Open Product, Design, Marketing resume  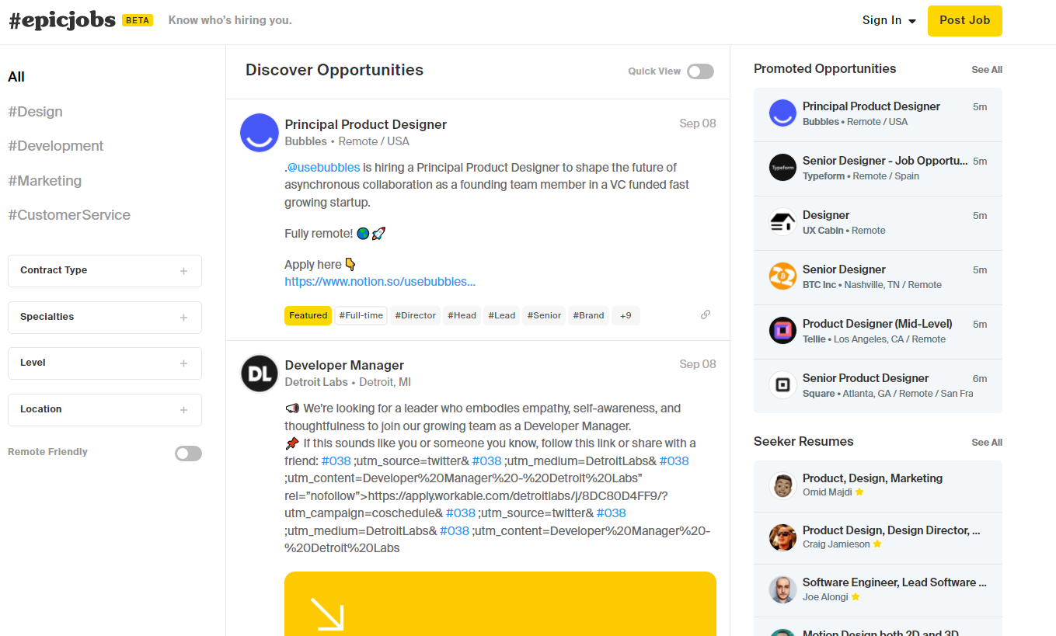[878, 486]
